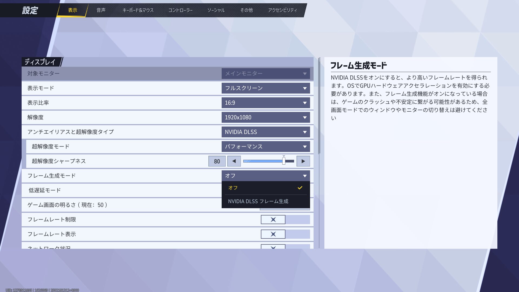Click 表示比率 dropdown arrow icon

coord(305,103)
